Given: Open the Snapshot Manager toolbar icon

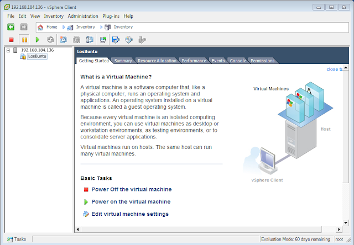Looking at the screenshot, I should click(x=90, y=40).
